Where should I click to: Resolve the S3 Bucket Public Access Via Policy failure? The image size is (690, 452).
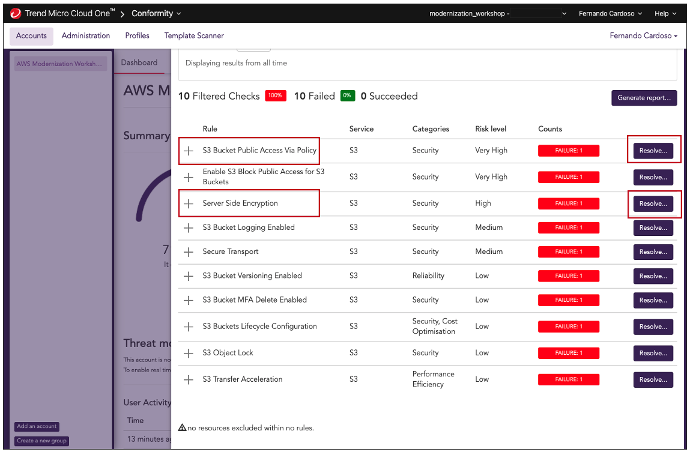click(653, 151)
